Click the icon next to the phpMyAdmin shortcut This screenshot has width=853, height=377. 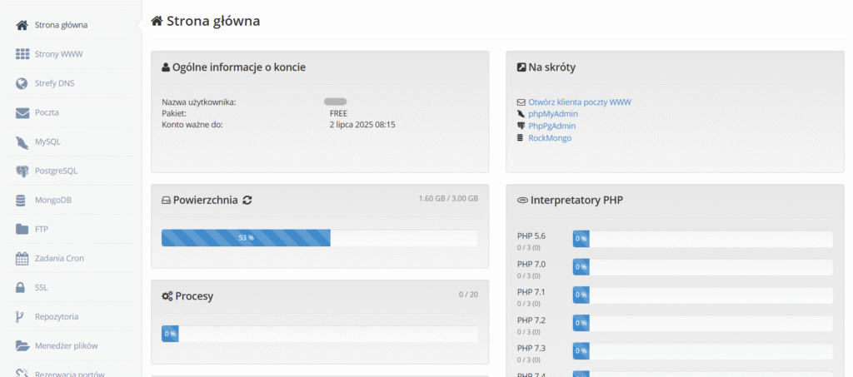click(521, 114)
